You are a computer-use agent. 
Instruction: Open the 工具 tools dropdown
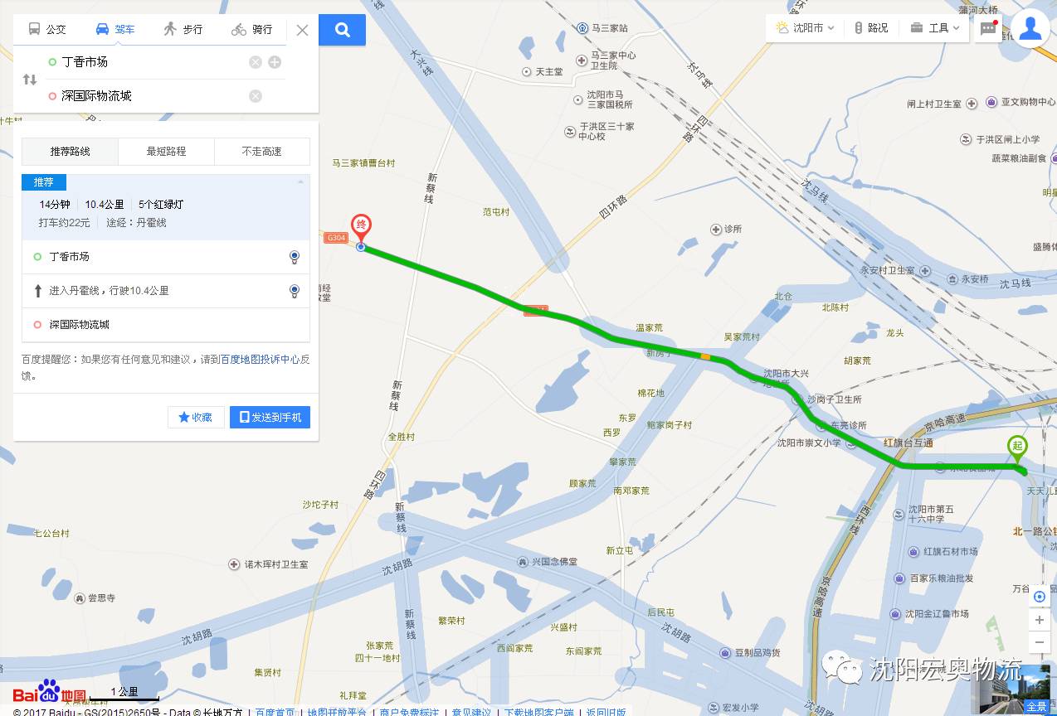935,28
